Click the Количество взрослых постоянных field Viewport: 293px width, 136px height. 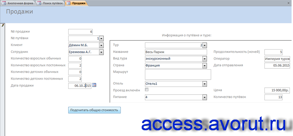pyautogui.click(x=75, y=66)
